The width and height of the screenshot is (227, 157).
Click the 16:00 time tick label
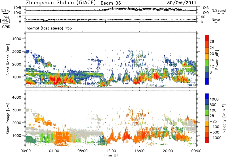tap(139, 151)
